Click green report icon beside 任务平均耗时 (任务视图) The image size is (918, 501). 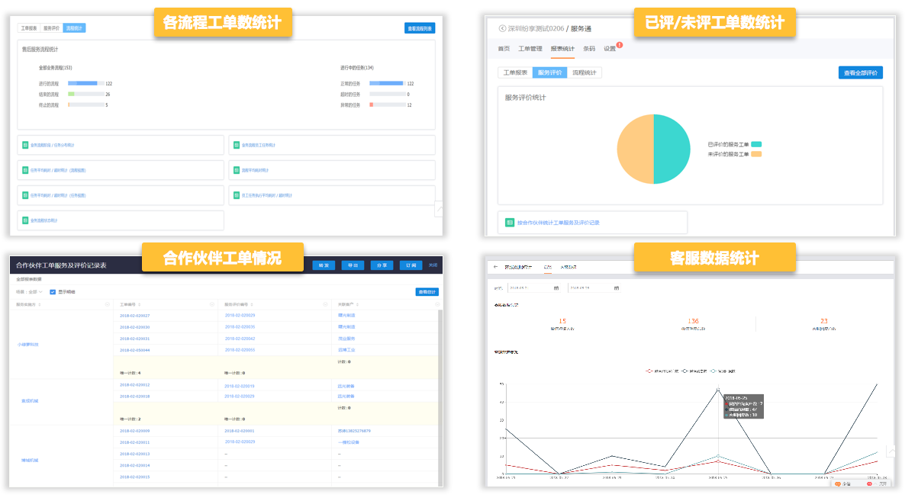tap(25, 195)
